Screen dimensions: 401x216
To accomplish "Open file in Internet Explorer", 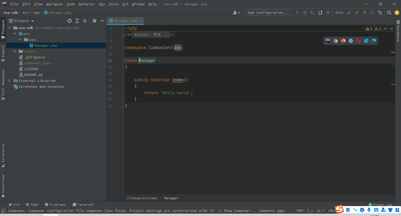I will coord(366,41).
